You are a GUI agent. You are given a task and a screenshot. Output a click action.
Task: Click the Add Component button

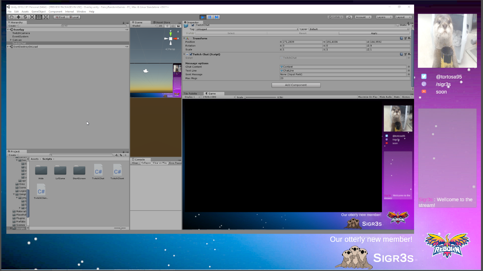point(296,85)
